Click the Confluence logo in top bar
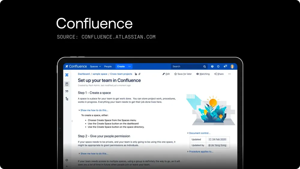This screenshot has height=169, width=300. pos(76,66)
